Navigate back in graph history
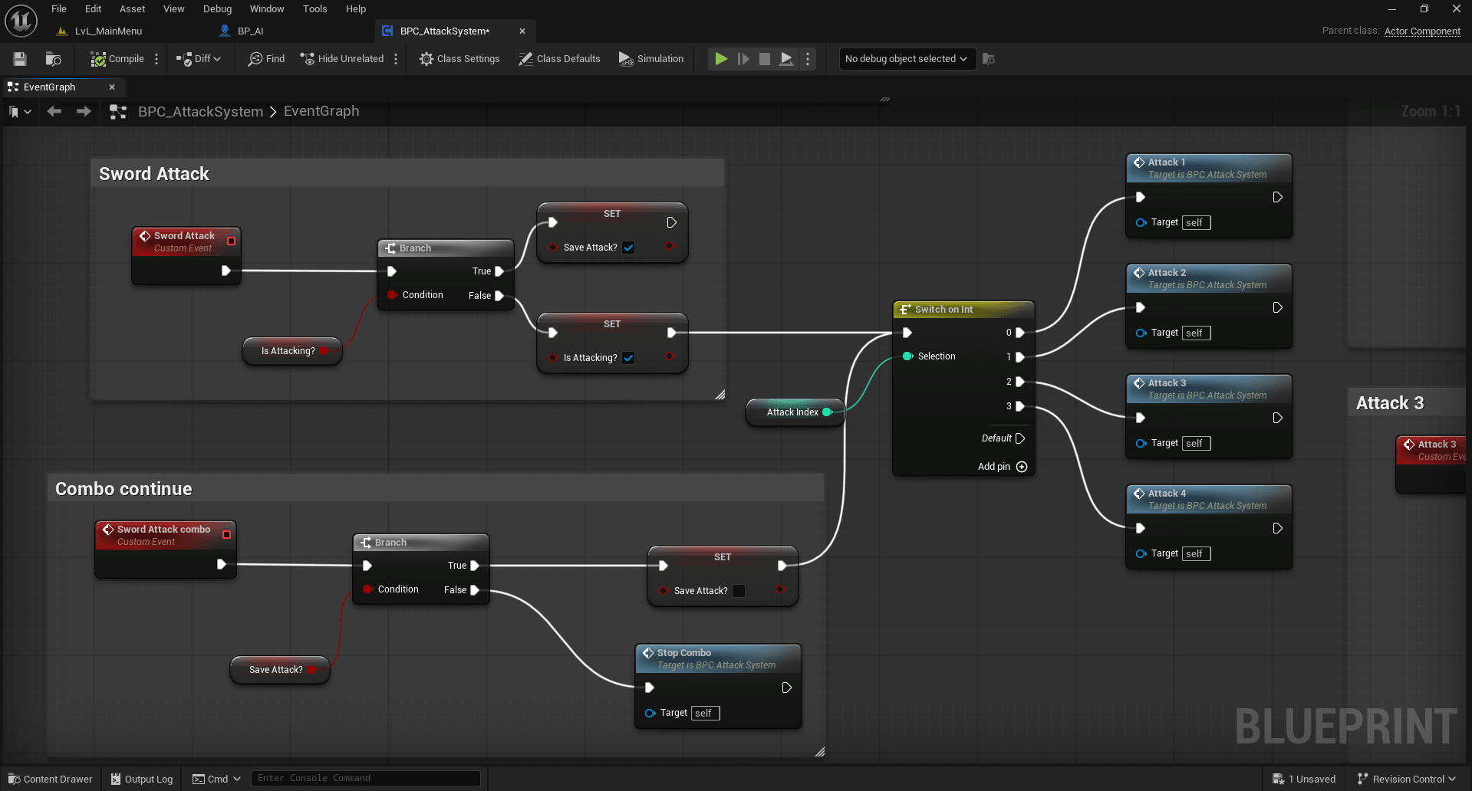The width and height of the screenshot is (1472, 791). click(54, 112)
